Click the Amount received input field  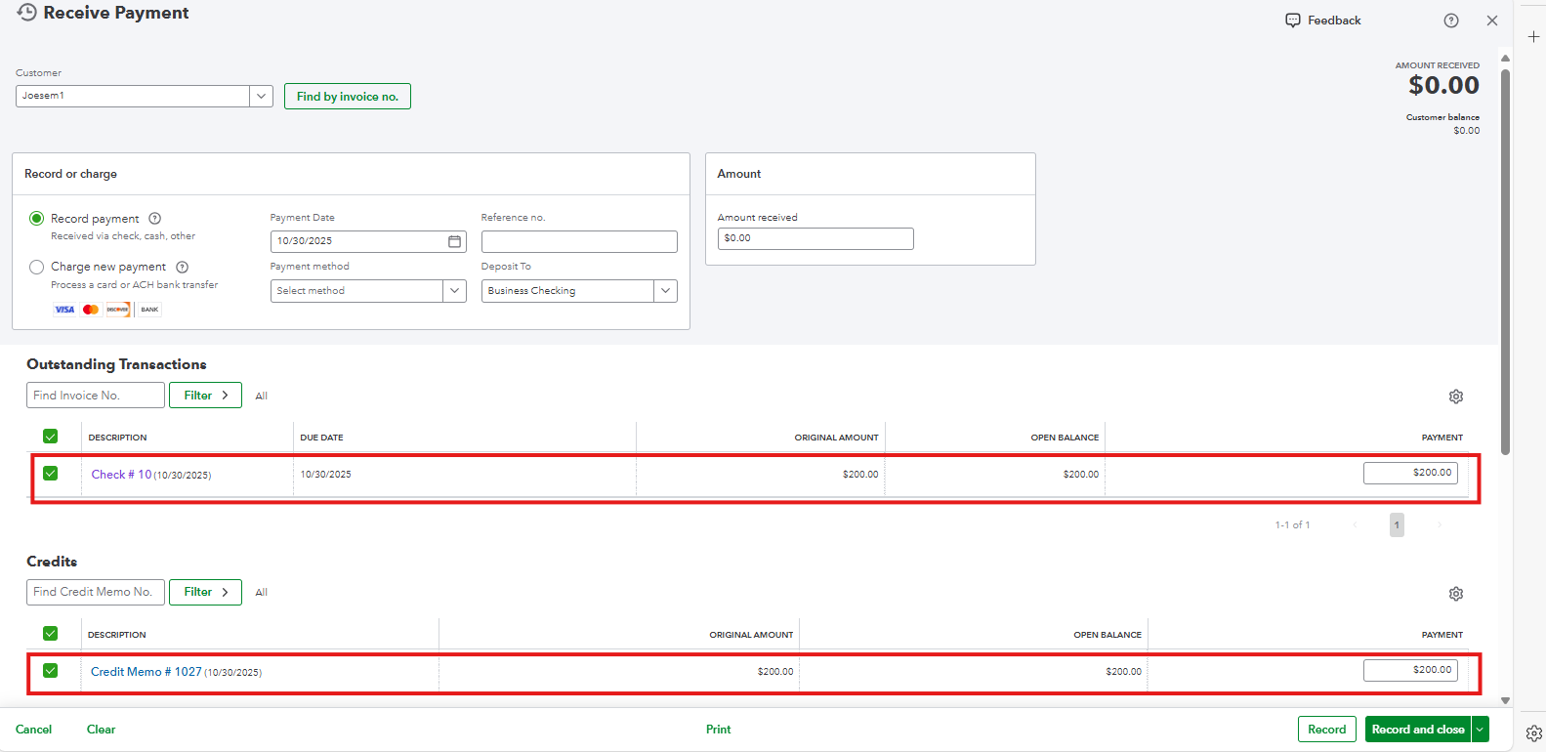[x=815, y=238]
